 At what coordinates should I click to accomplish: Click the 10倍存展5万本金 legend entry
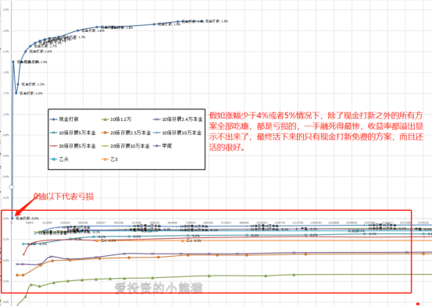(x=73, y=133)
